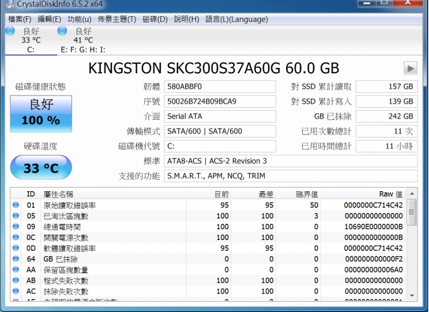
Task: Select the 開關電源次數 attribute name
Action: 66,238
